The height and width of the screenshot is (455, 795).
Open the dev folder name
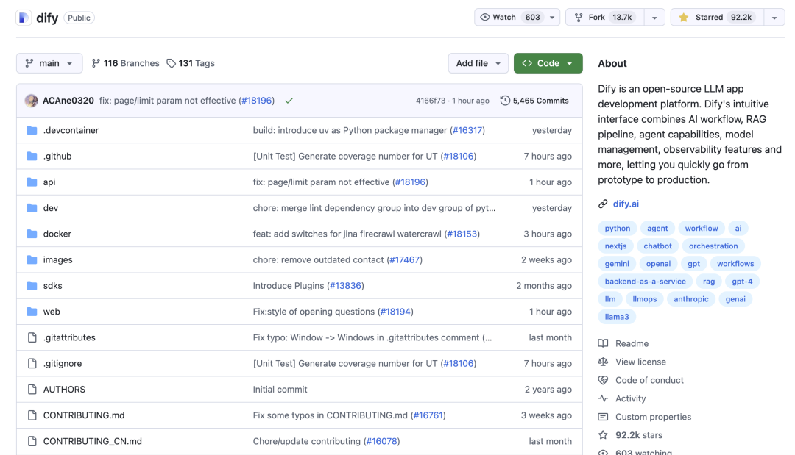(x=51, y=208)
